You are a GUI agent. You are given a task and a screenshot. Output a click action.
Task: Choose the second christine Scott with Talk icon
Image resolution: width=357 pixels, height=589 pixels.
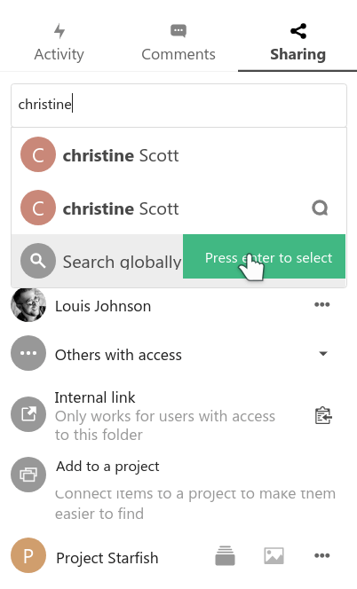(178, 208)
